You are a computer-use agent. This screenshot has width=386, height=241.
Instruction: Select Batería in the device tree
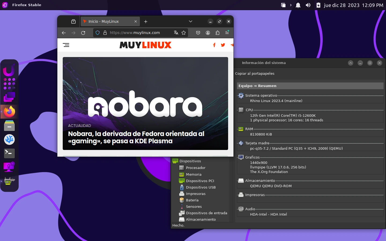pyautogui.click(x=192, y=200)
